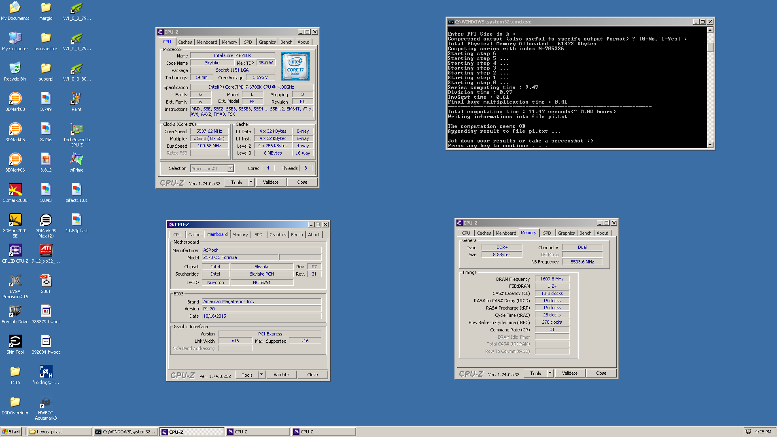The height and width of the screenshot is (437, 777).
Task: Click the Core Voltage value 1.696 V
Action: tap(260, 77)
